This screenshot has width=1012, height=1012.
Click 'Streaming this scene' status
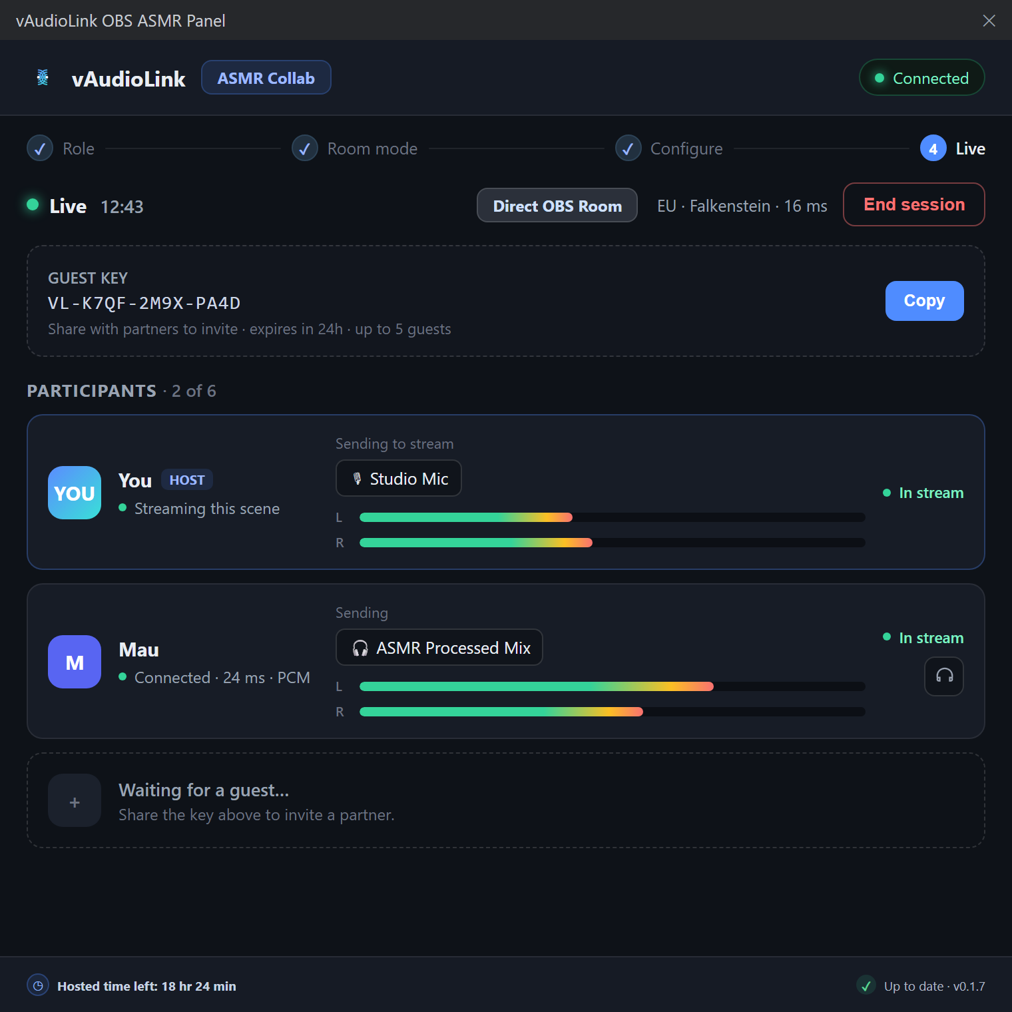[x=199, y=509]
